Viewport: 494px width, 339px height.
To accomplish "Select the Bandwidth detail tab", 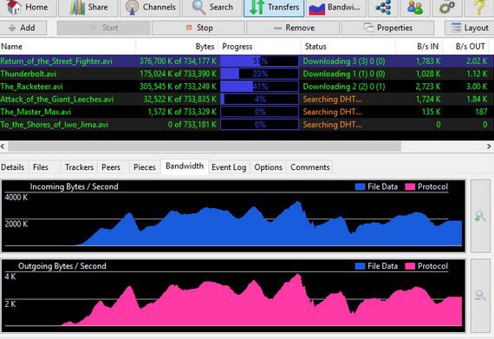I will pyautogui.click(x=185, y=166).
